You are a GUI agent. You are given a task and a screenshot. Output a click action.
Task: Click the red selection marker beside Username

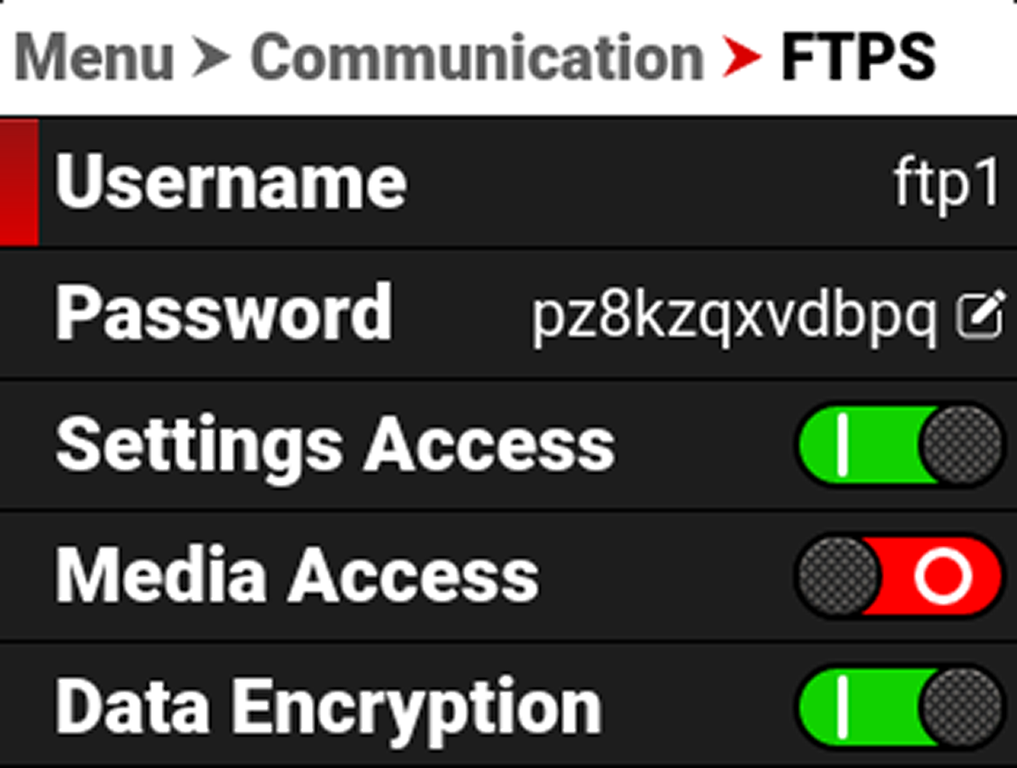(x=19, y=182)
